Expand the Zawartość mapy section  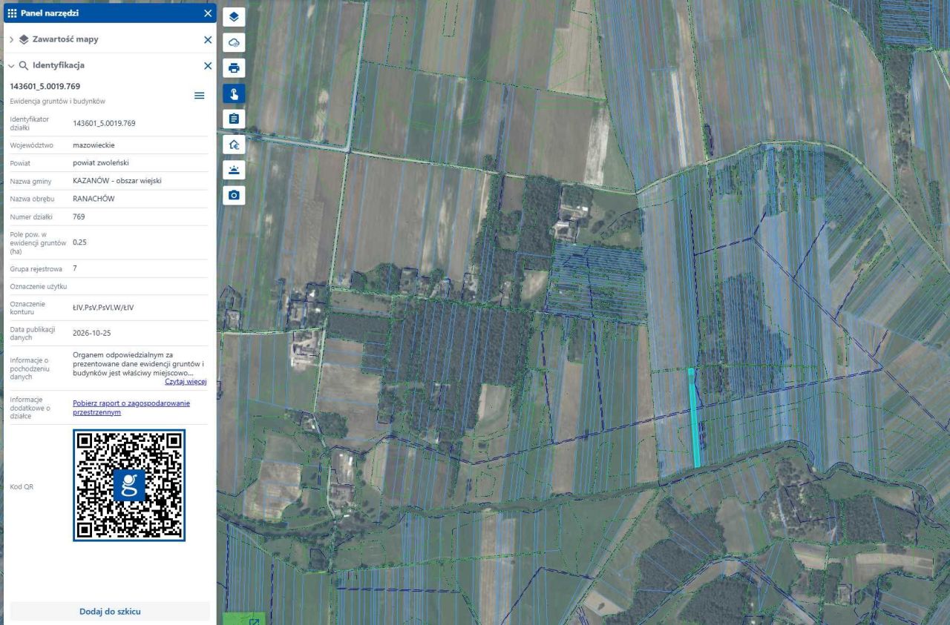(x=12, y=39)
